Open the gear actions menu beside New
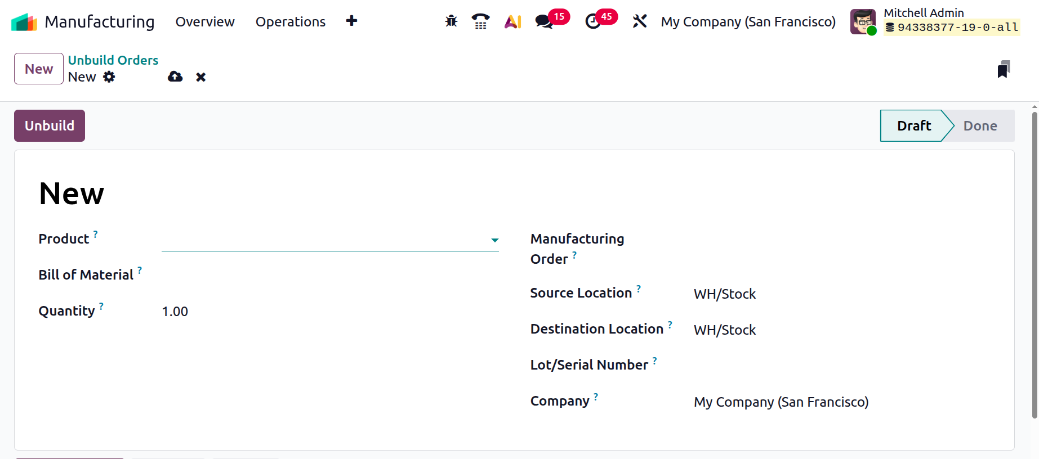The height and width of the screenshot is (459, 1039). tap(109, 77)
